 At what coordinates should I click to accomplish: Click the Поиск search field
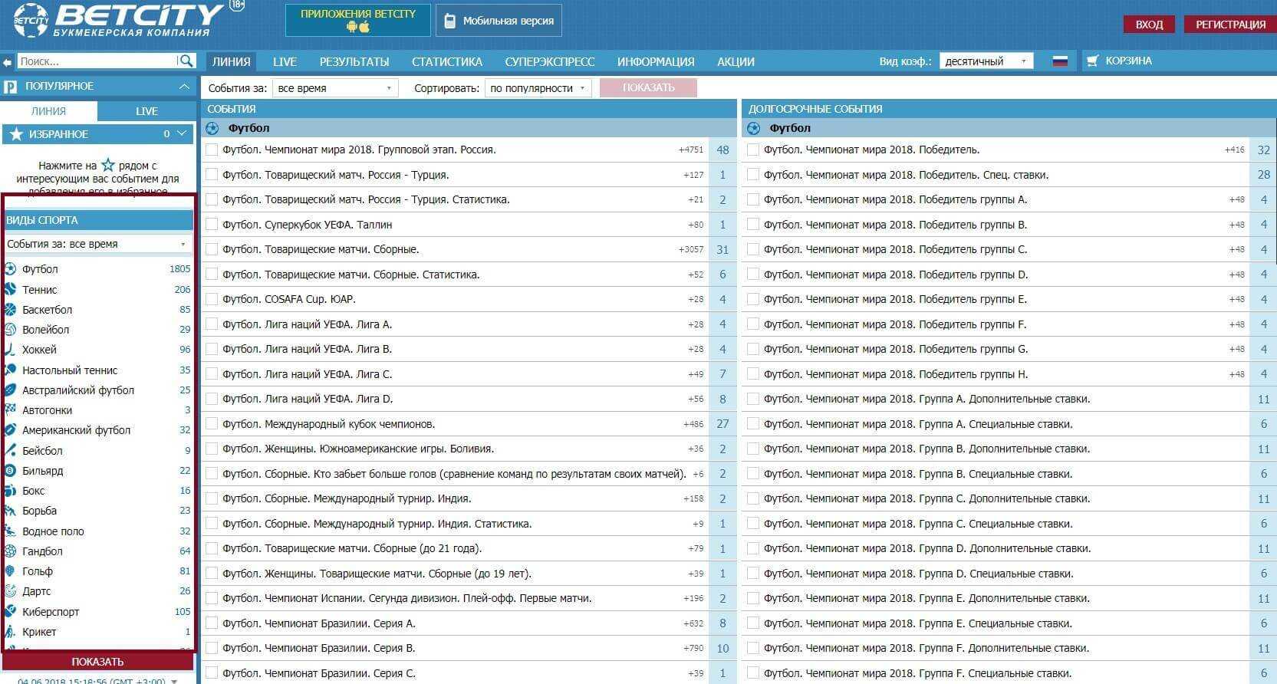point(97,61)
